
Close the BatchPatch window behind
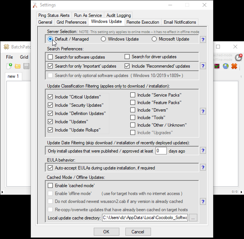tap(235, 47)
